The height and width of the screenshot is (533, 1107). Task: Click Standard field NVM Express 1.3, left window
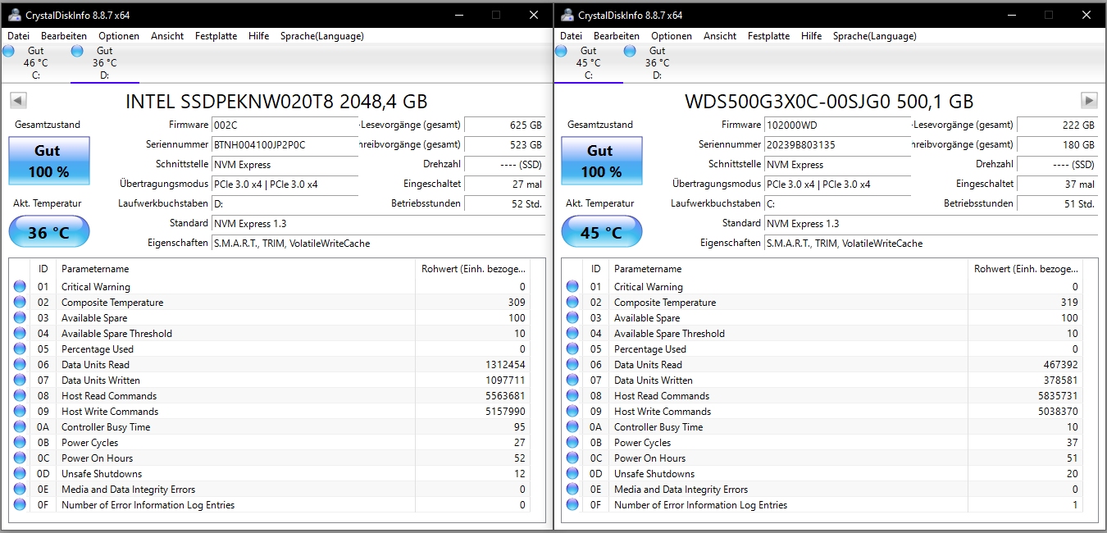pos(378,224)
